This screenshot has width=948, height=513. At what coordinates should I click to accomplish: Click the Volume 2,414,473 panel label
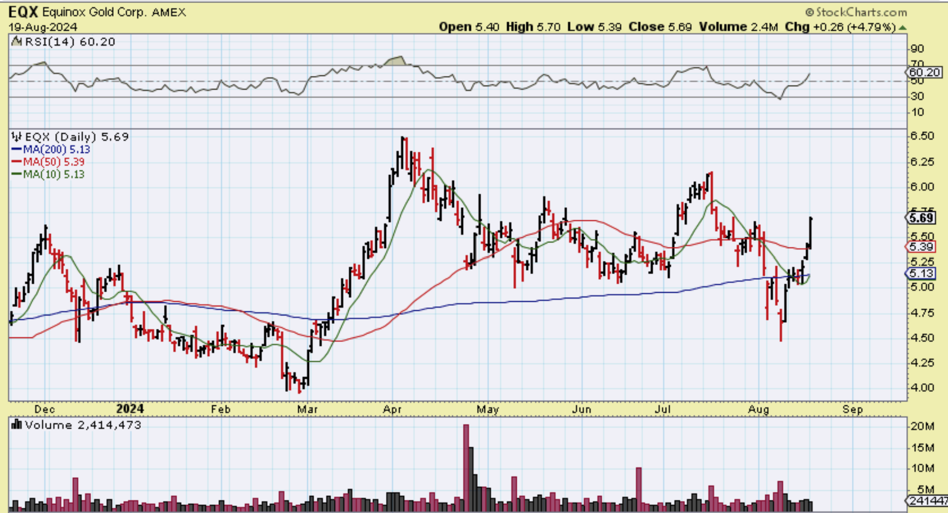tap(83, 425)
